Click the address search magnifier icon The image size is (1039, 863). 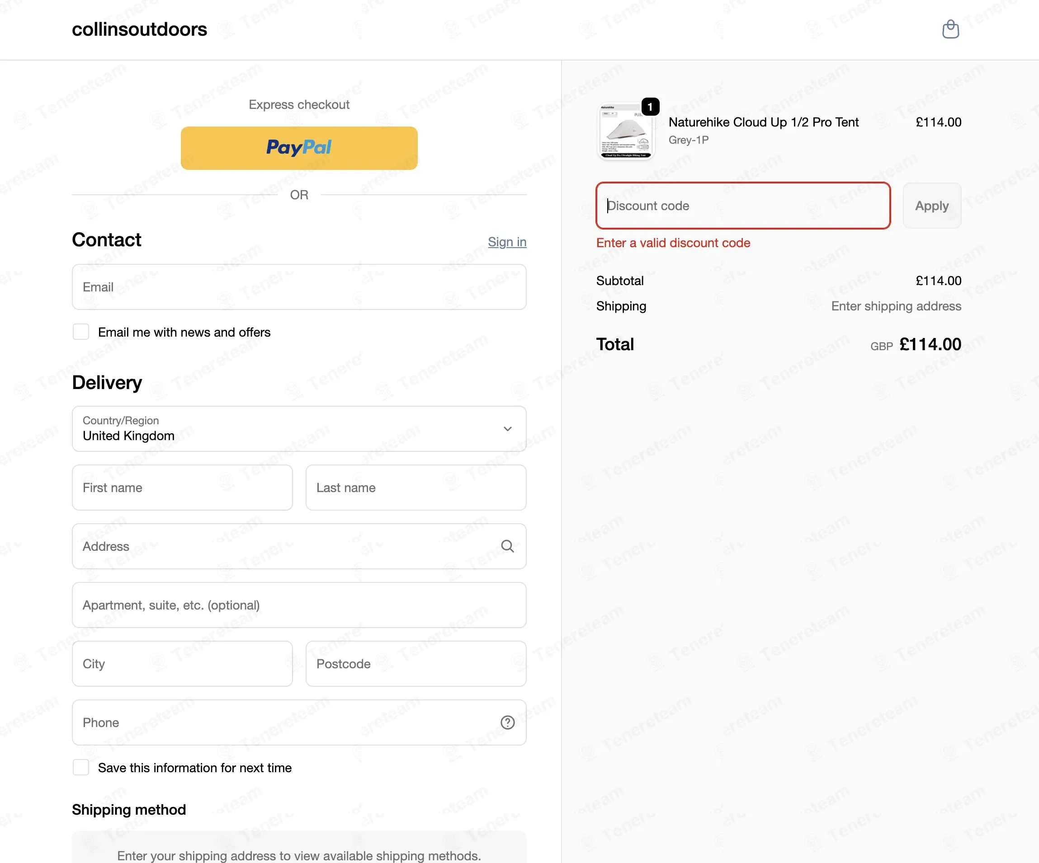pyautogui.click(x=507, y=546)
